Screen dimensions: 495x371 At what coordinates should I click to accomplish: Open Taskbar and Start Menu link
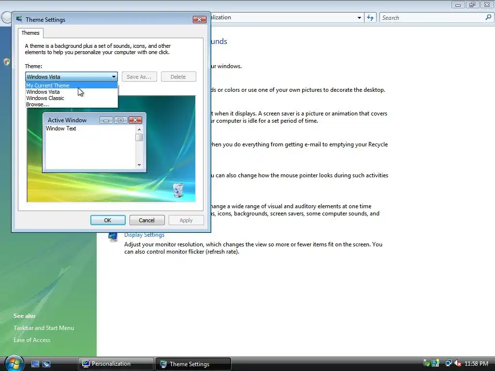click(x=44, y=328)
